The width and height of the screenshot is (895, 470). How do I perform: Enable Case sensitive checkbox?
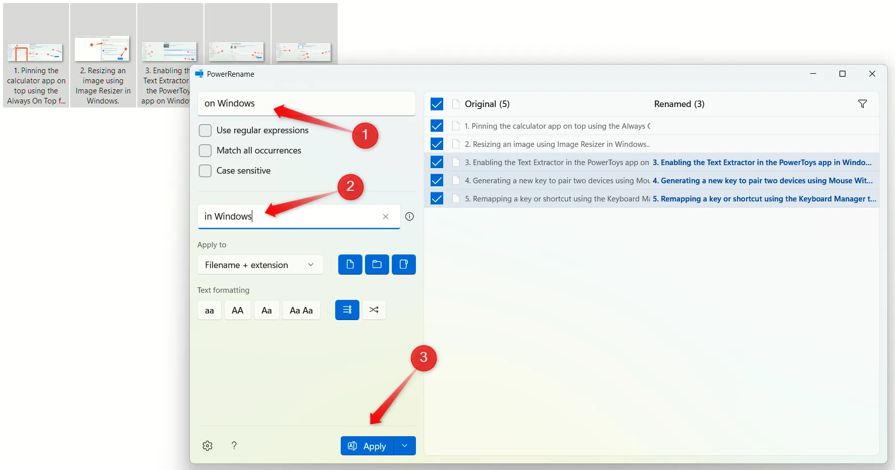tap(205, 171)
